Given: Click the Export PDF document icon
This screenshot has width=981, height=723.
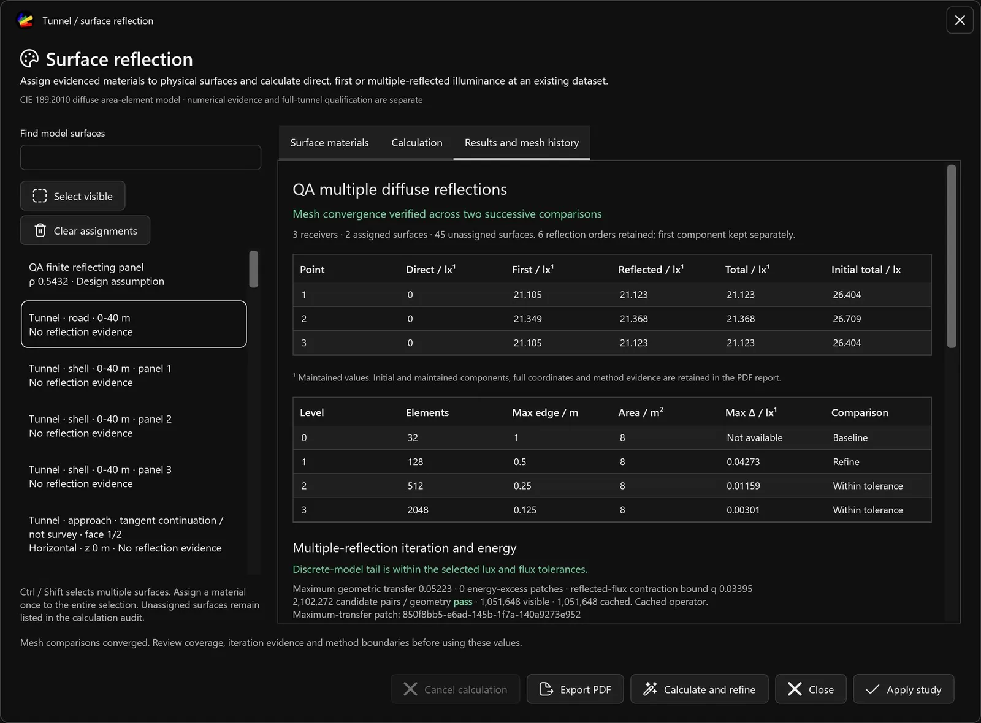Looking at the screenshot, I should click(546, 689).
